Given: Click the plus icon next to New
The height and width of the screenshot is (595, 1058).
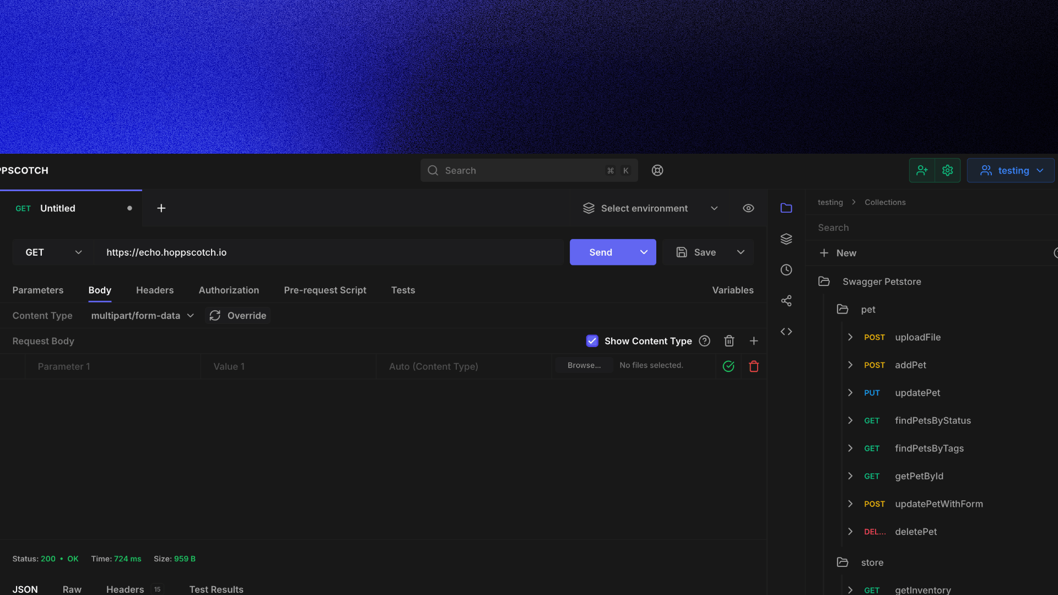Looking at the screenshot, I should tap(824, 252).
